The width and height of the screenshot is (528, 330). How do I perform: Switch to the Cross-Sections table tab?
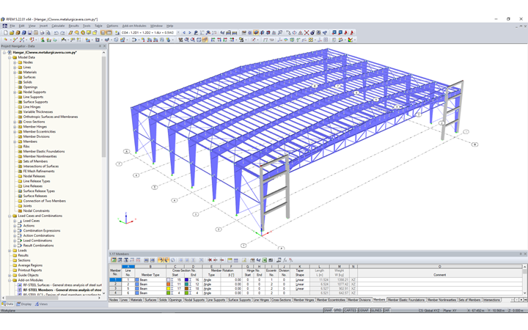tap(281, 300)
